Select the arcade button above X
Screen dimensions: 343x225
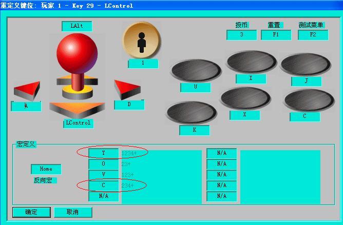click(x=245, y=98)
